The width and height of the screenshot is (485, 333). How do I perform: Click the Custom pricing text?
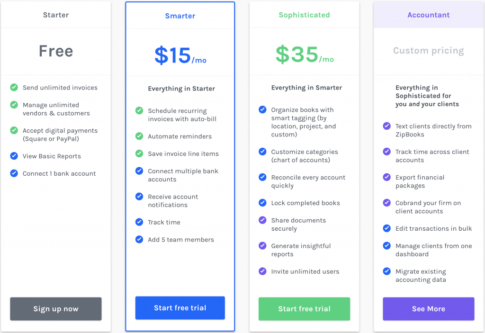tap(428, 50)
